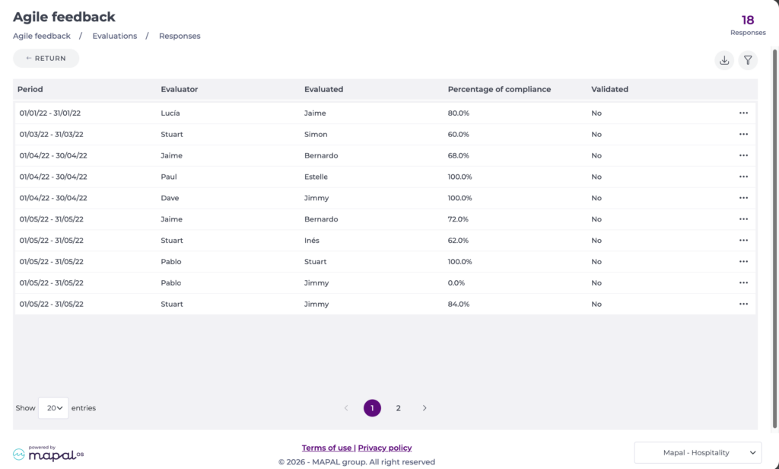
Task: Sort by Percentage of compliance column header
Action: [x=499, y=89]
